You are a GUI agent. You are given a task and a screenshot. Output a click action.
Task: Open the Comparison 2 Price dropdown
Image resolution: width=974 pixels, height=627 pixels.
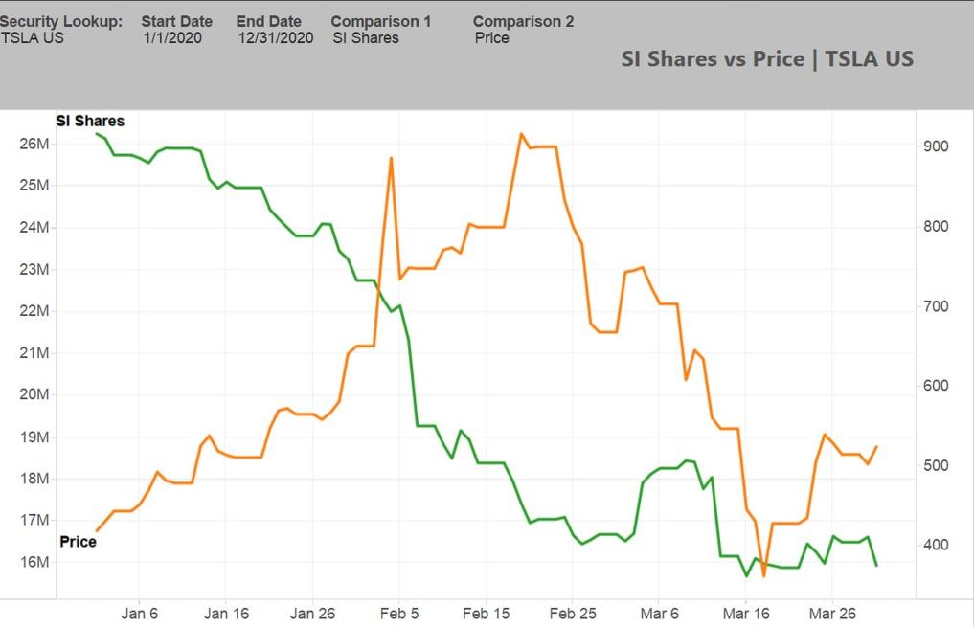491,38
